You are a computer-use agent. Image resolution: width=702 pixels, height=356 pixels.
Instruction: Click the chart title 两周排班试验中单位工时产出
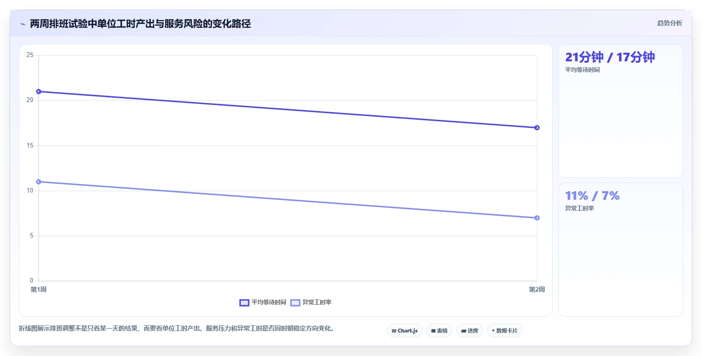140,23
